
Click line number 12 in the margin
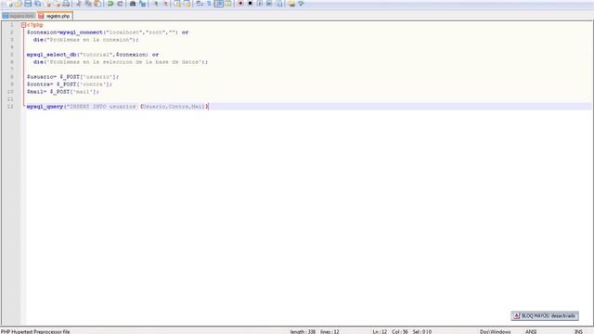pos(10,107)
